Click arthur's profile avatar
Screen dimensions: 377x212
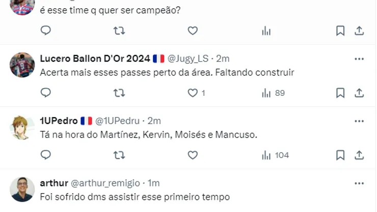click(22, 189)
